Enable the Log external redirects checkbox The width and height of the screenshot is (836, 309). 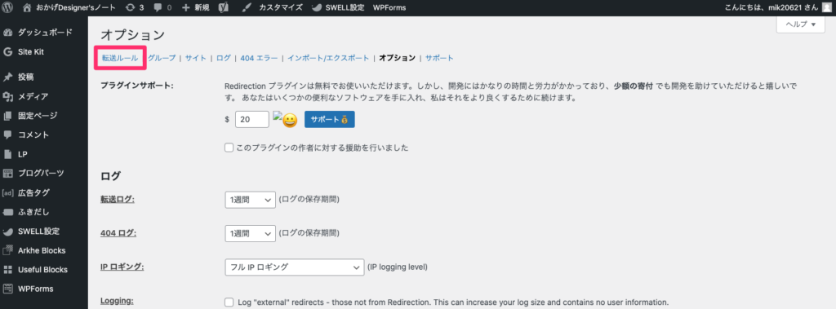click(x=229, y=302)
